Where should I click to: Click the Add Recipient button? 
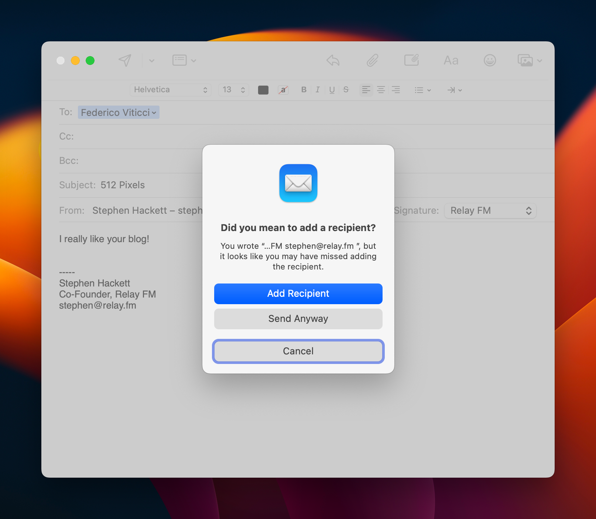[298, 294]
